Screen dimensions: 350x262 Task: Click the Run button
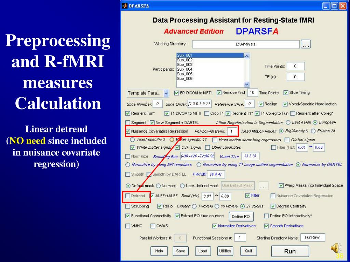tap(290, 251)
